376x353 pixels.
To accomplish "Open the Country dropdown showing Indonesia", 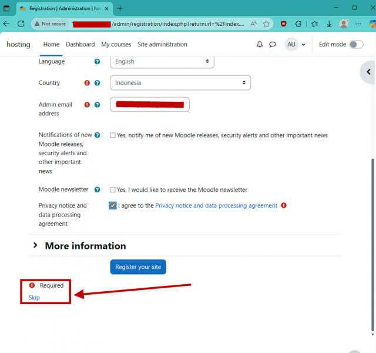I will (180, 83).
